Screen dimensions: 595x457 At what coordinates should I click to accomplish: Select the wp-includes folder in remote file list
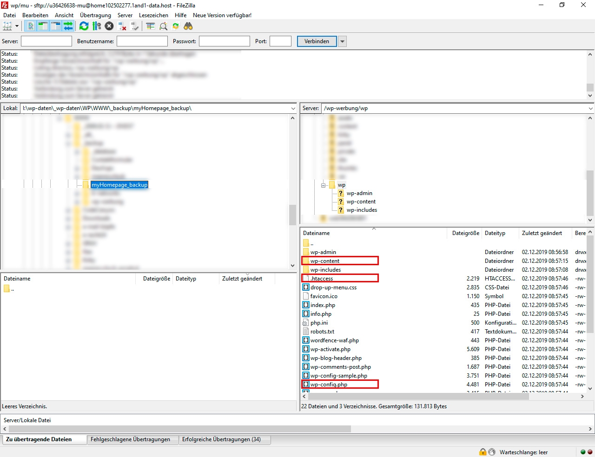pos(325,270)
